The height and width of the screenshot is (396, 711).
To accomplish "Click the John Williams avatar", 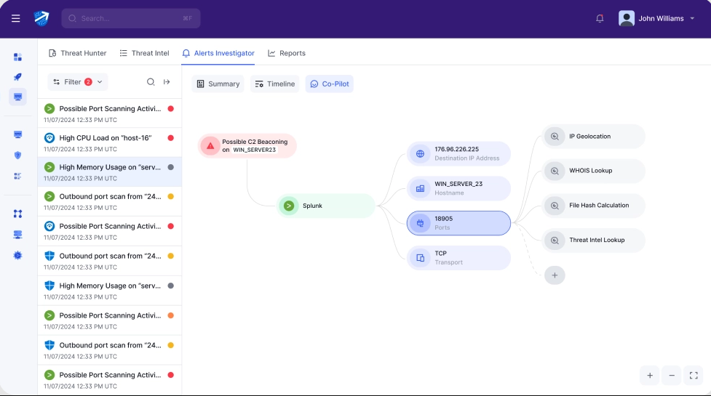I will coord(627,19).
